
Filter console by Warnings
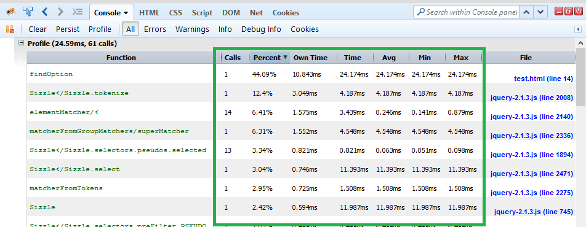(x=192, y=29)
